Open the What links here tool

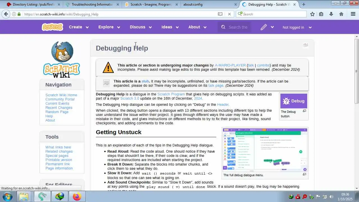[x=58, y=147]
